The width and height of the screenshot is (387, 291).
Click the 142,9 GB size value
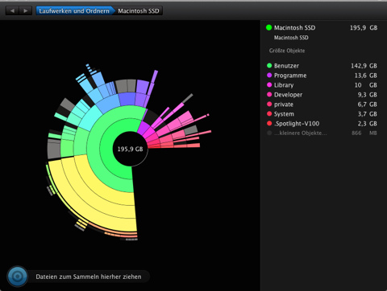coord(364,66)
